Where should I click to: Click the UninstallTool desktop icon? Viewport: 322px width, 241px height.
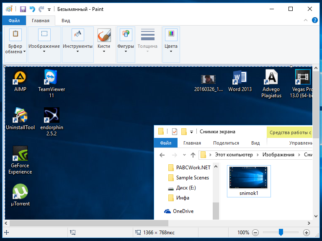[x=20, y=119]
